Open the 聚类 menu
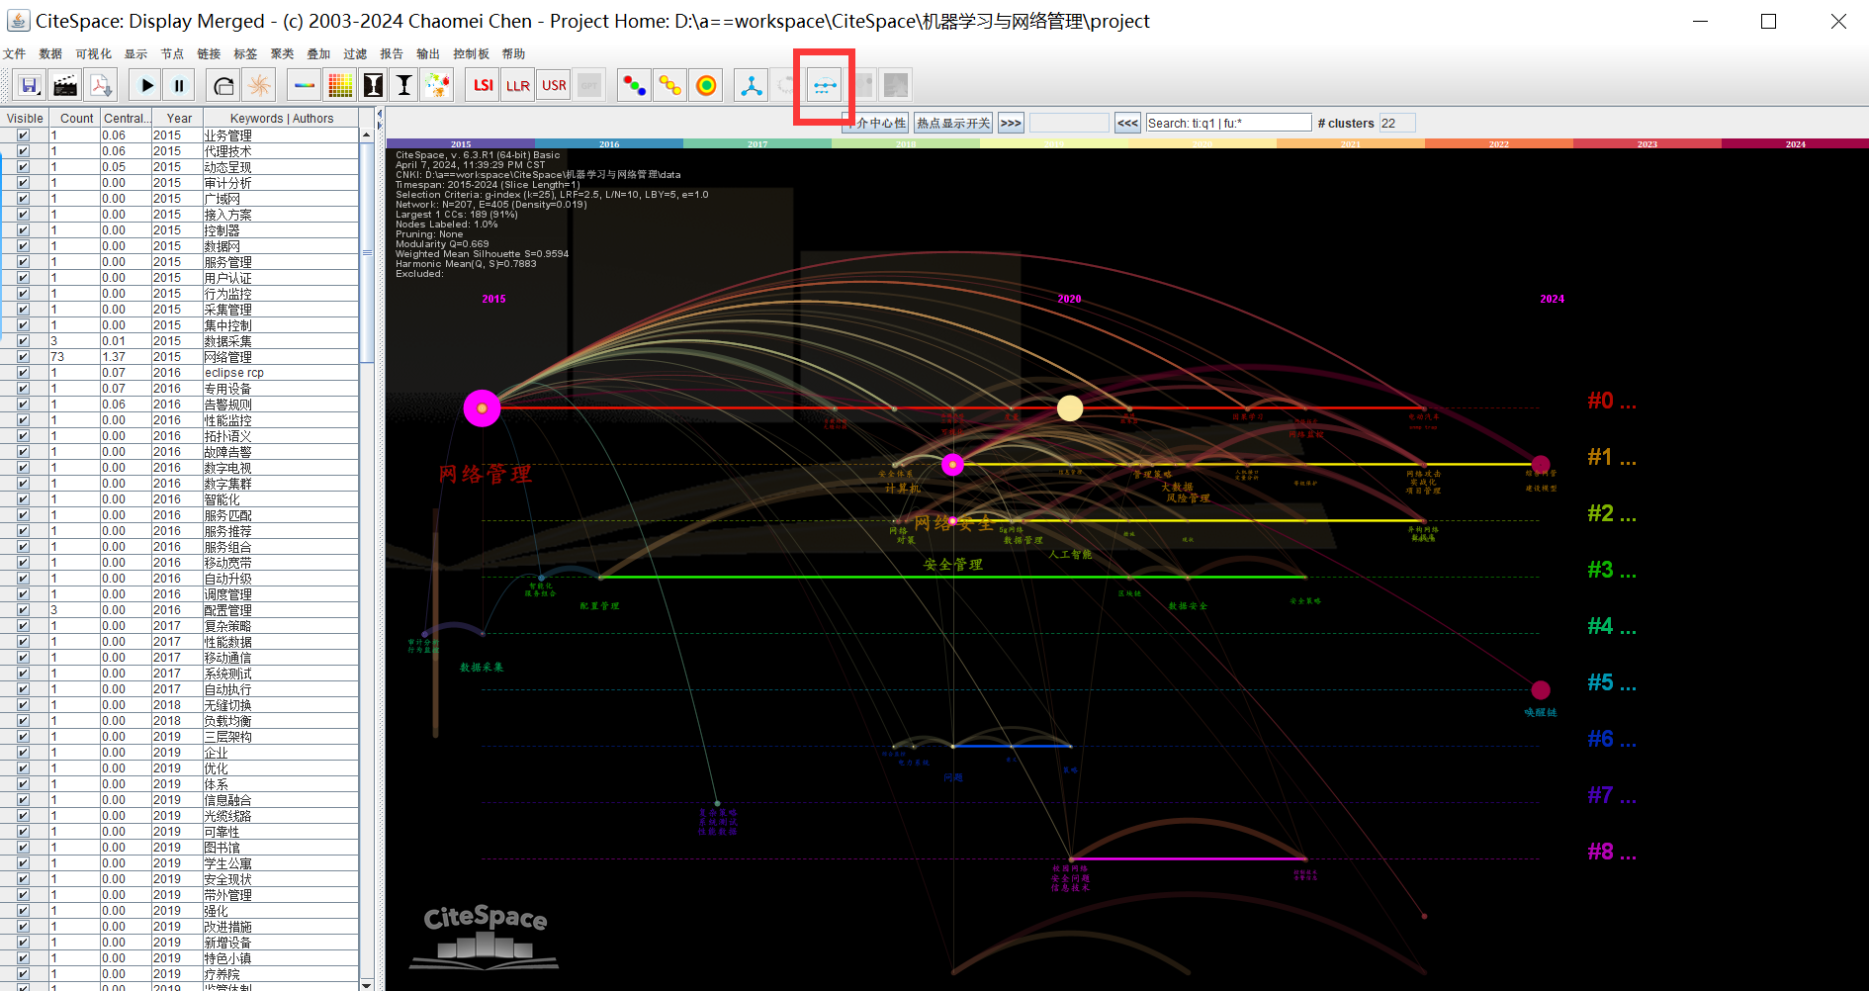Screen dimensions: 1869x991 tap(282, 54)
